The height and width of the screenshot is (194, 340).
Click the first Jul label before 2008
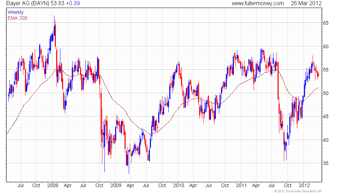[x=20, y=185]
